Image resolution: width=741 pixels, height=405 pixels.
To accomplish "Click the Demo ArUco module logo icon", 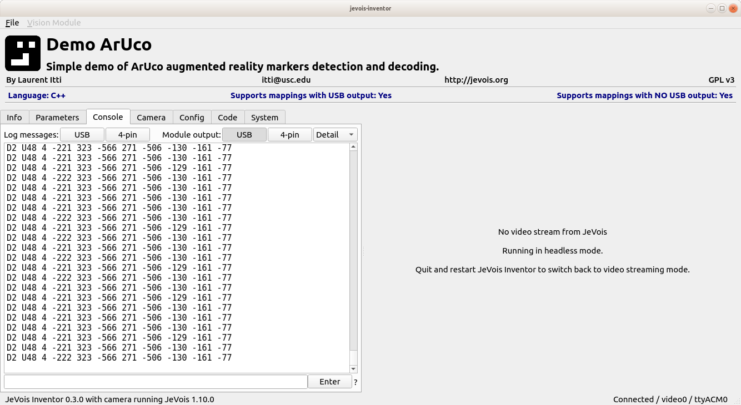I will (23, 53).
